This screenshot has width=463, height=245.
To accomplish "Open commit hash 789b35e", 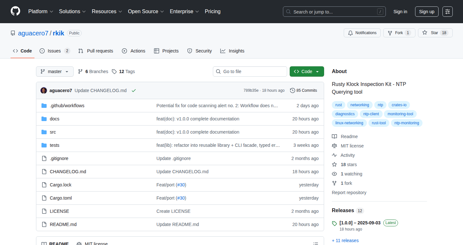I will click(x=251, y=90).
